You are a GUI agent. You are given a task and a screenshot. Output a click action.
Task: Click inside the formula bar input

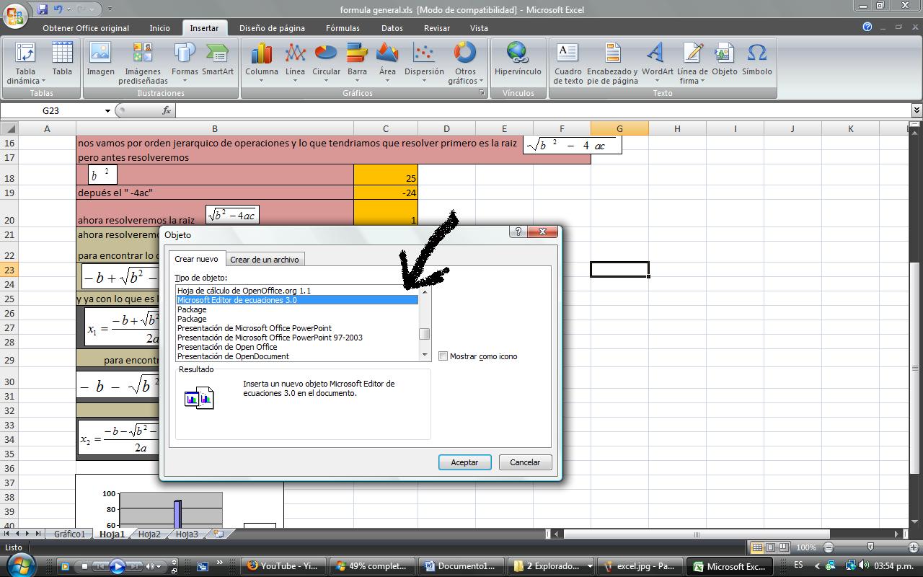pyautogui.click(x=542, y=110)
